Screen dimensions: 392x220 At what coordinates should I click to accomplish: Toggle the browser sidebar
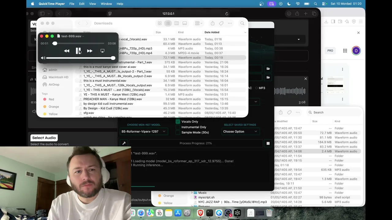tap(42, 14)
